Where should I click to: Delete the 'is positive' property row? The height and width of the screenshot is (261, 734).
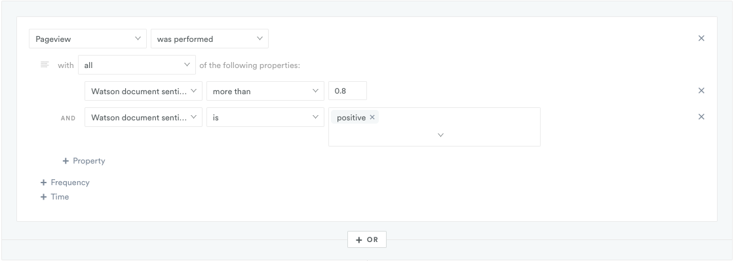[701, 116]
